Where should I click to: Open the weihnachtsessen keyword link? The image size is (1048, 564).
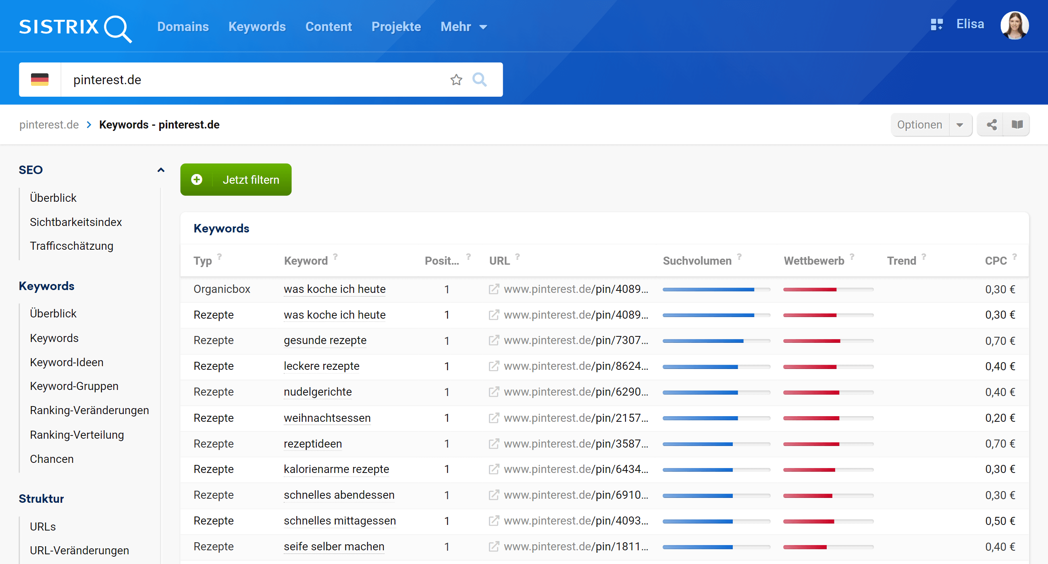[326, 418]
